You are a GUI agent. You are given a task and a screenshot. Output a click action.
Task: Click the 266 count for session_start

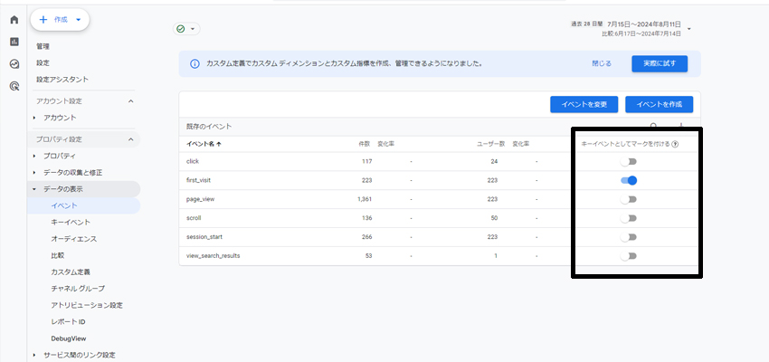(366, 237)
